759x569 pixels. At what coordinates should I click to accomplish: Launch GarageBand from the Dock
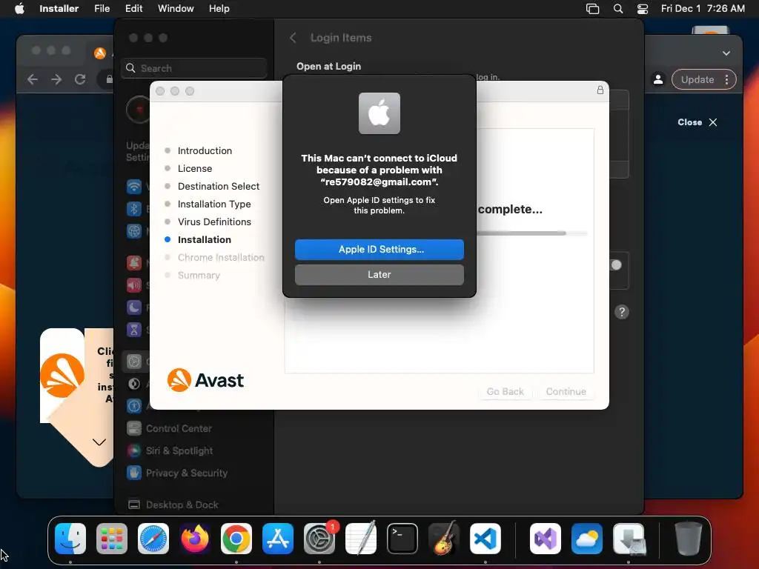tap(444, 539)
